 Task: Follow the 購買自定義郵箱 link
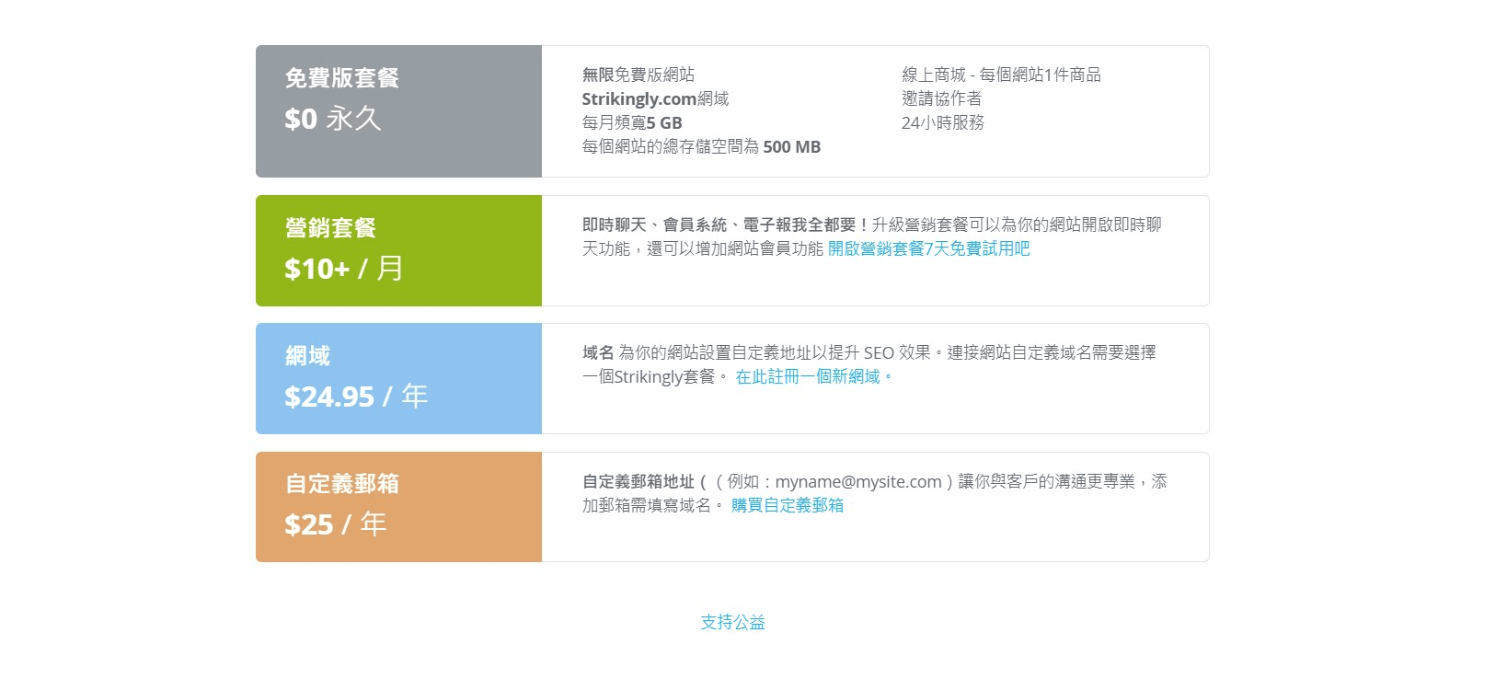point(788,505)
